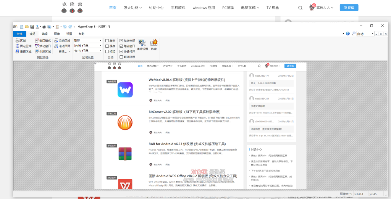Click the Open folder icon in HyperSnap toolbar
The width and height of the screenshot is (391, 199).
pyautogui.click(x=27, y=27)
